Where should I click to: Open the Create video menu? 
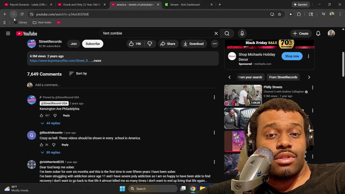[301, 33]
